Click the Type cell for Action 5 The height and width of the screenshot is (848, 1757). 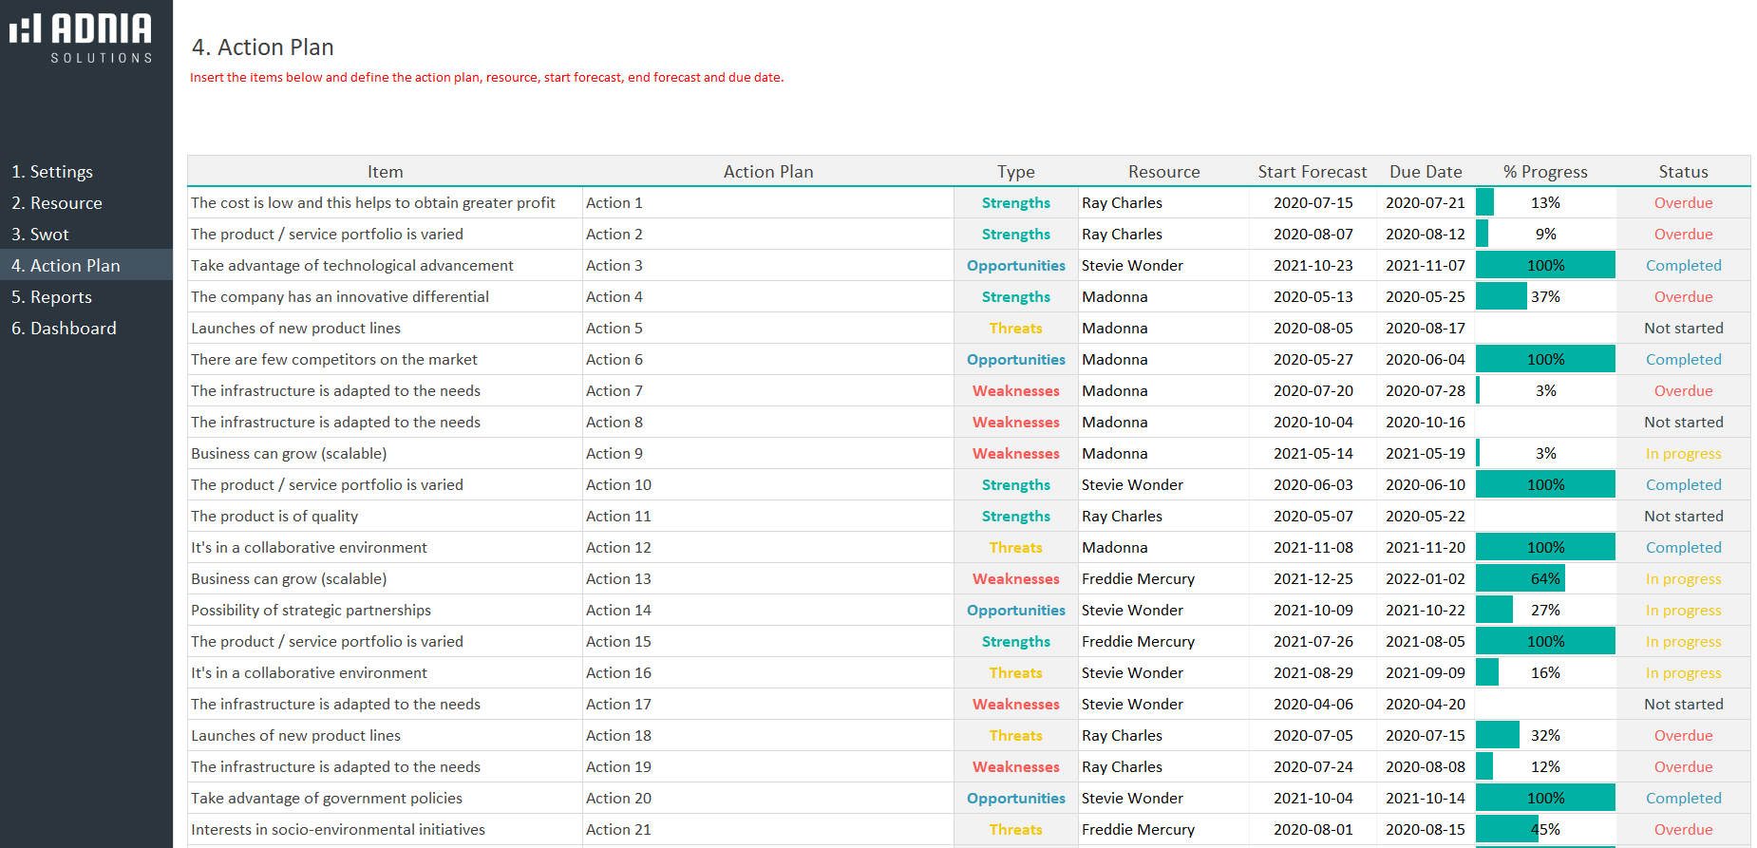1015,329
